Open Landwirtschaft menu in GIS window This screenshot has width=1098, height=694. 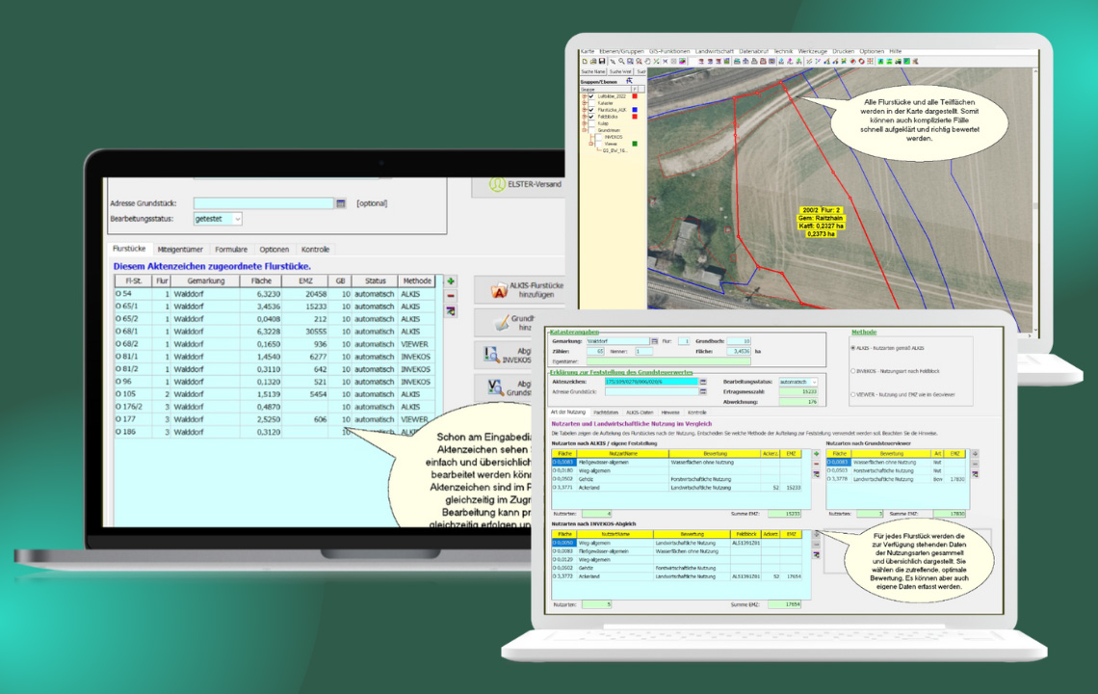pyautogui.click(x=715, y=51)
